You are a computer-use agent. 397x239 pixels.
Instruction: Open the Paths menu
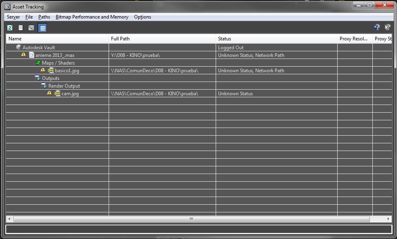point(44,17)
